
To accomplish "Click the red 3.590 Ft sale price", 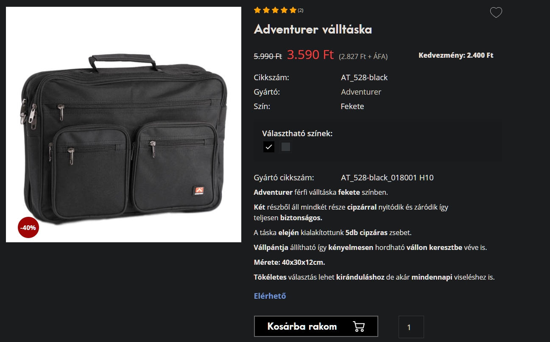I will (310, 55).
